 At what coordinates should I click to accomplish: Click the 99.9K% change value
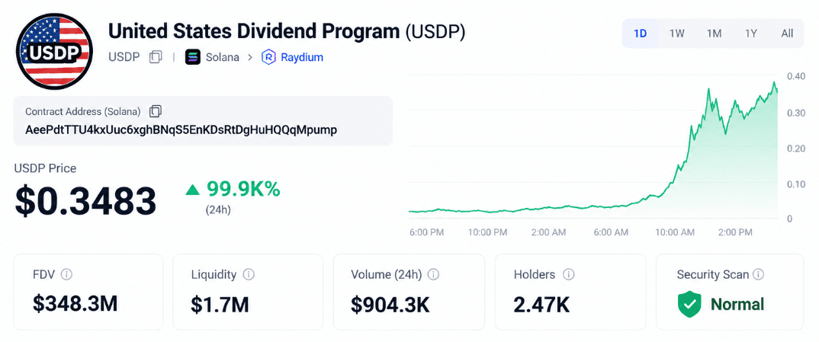(243, 190)
